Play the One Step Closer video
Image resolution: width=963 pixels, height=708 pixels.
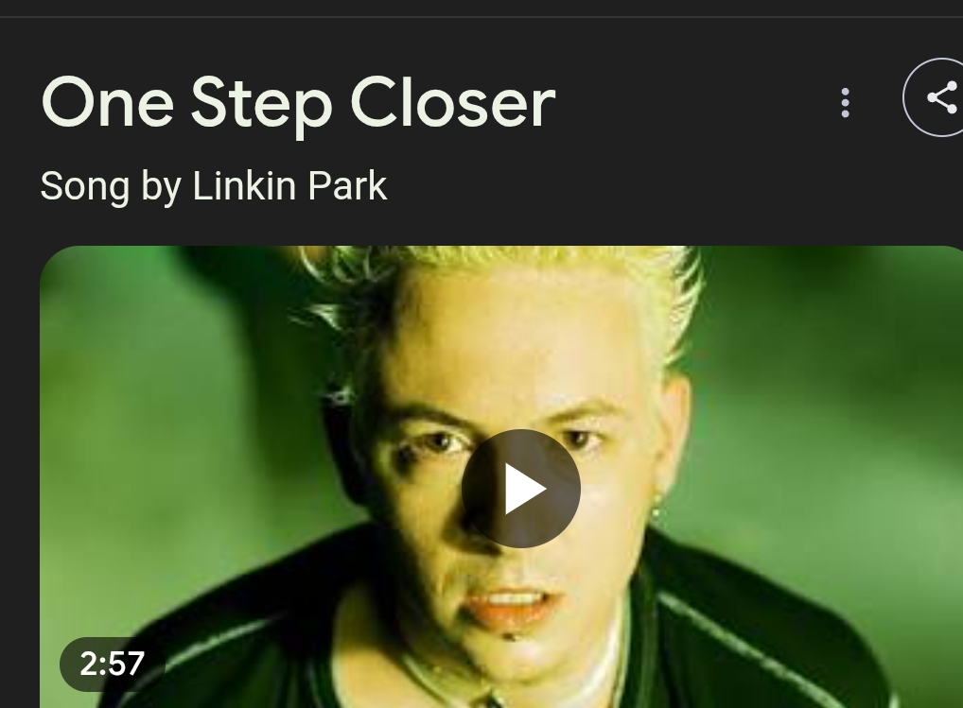(521, 489)
